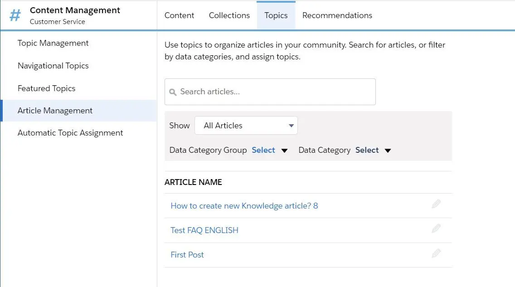Go to the Recommendations tab
Image resolution: width=515 pixels, height=287 pixels.
click(x=337, y=15)
